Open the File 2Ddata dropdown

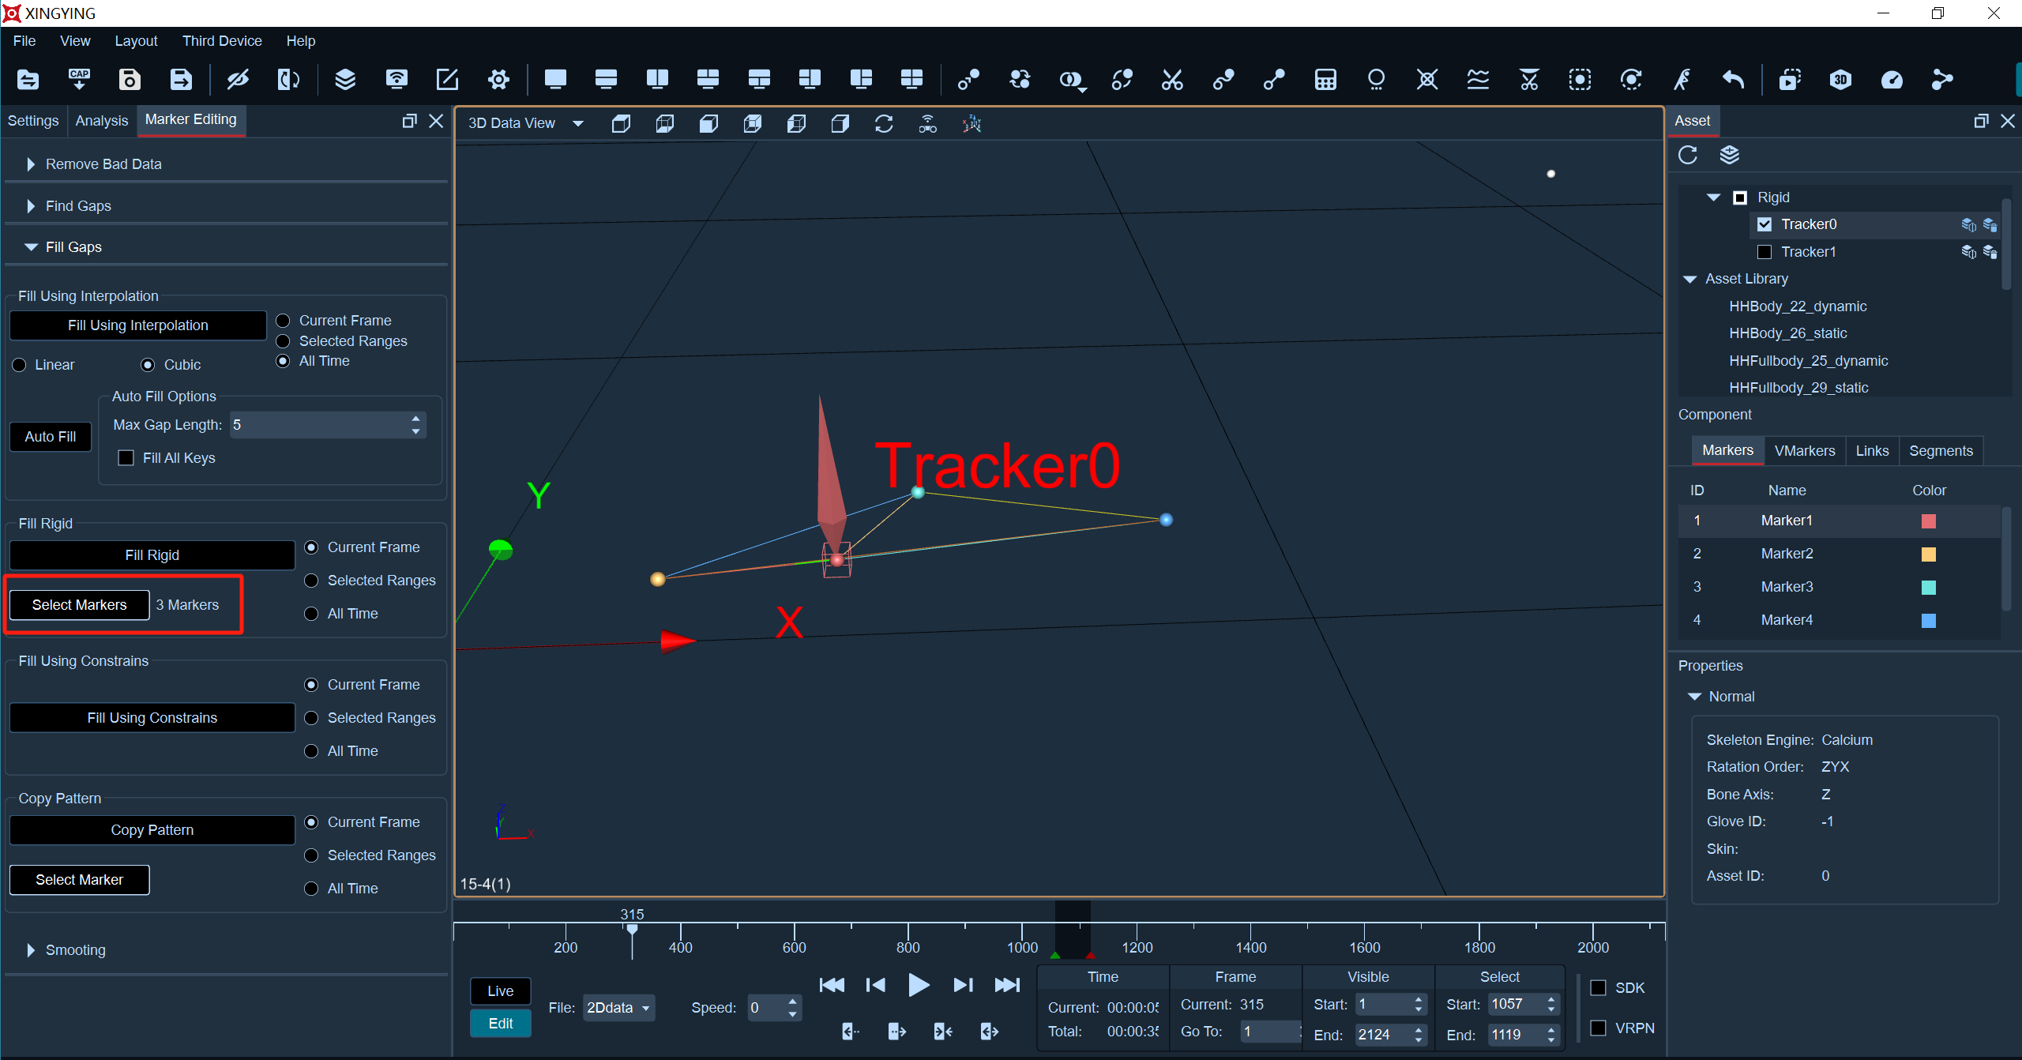(618, 1008)
